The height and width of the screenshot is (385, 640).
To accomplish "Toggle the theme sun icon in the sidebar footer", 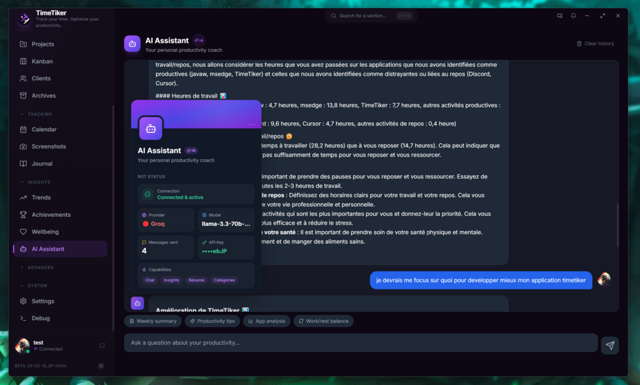I will 101,366.
